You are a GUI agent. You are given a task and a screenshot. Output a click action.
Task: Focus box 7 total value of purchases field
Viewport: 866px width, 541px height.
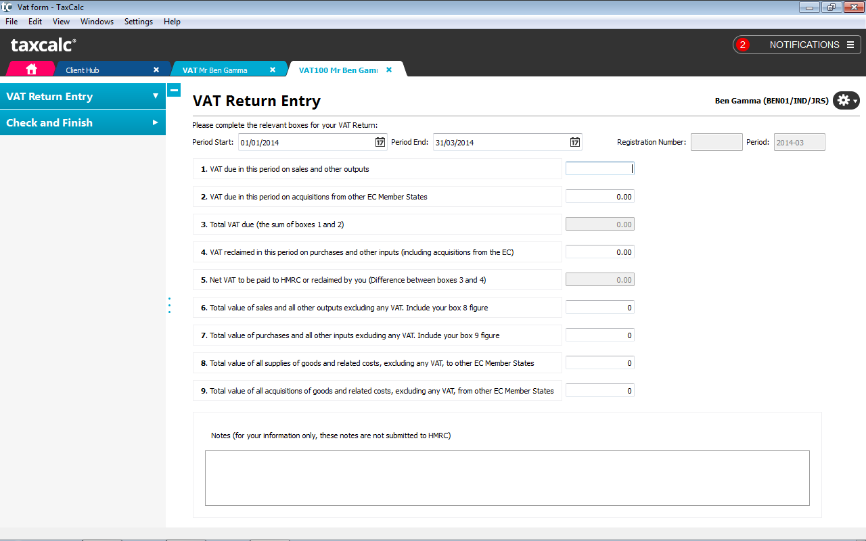point(600,335)
